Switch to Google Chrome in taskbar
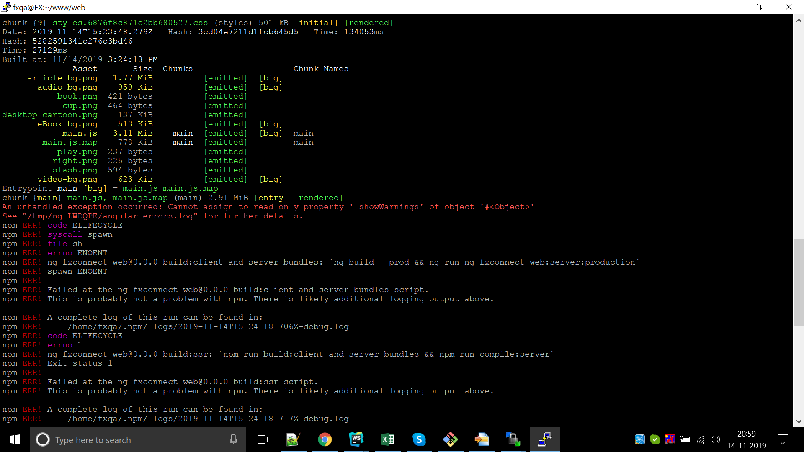This screenshot has height=452, width=804. pyautogui.click(x=325, y=439)
